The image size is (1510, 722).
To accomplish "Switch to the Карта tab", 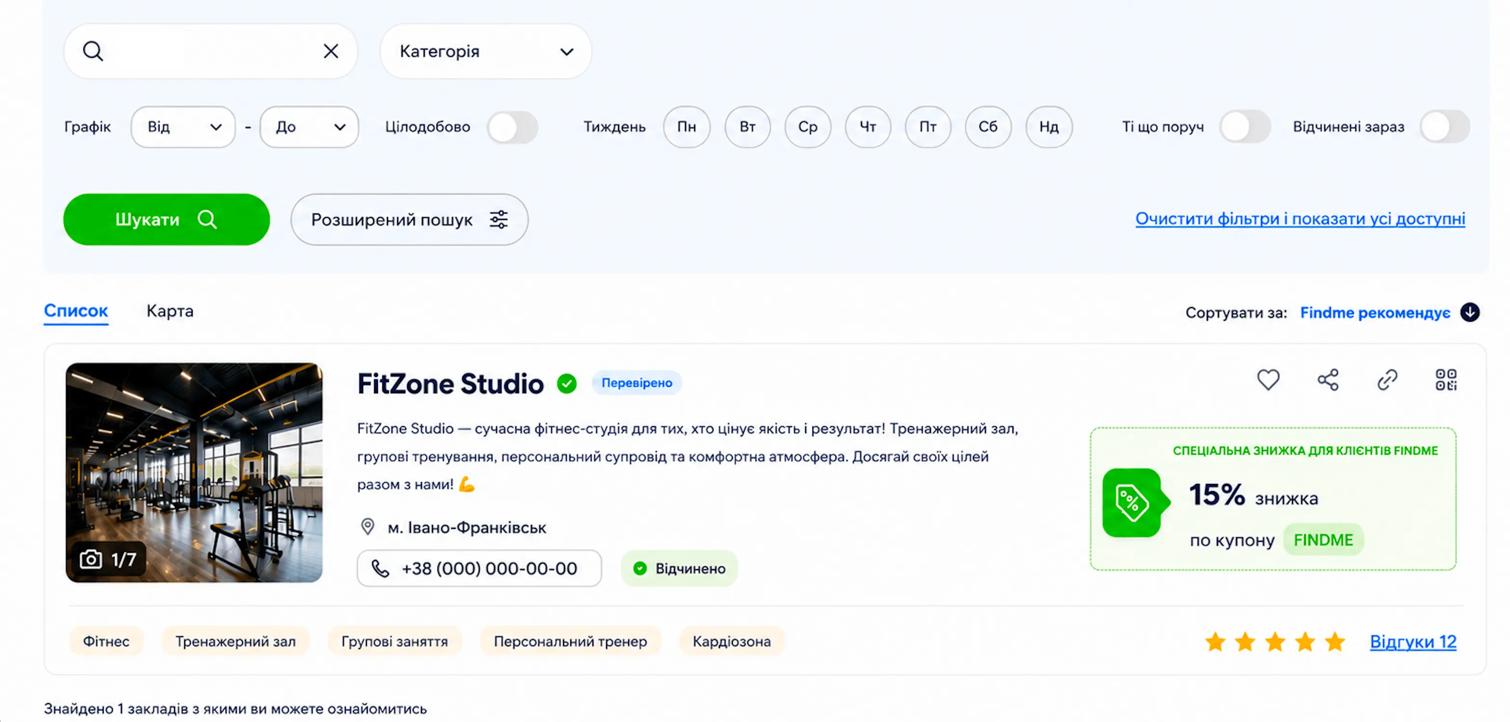I will [170, 311].
